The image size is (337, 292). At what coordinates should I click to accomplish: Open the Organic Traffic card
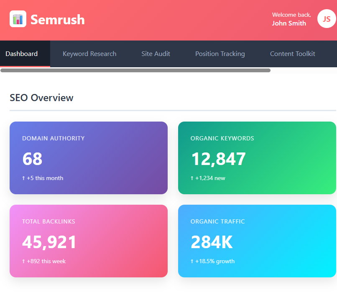coord(257,241)
